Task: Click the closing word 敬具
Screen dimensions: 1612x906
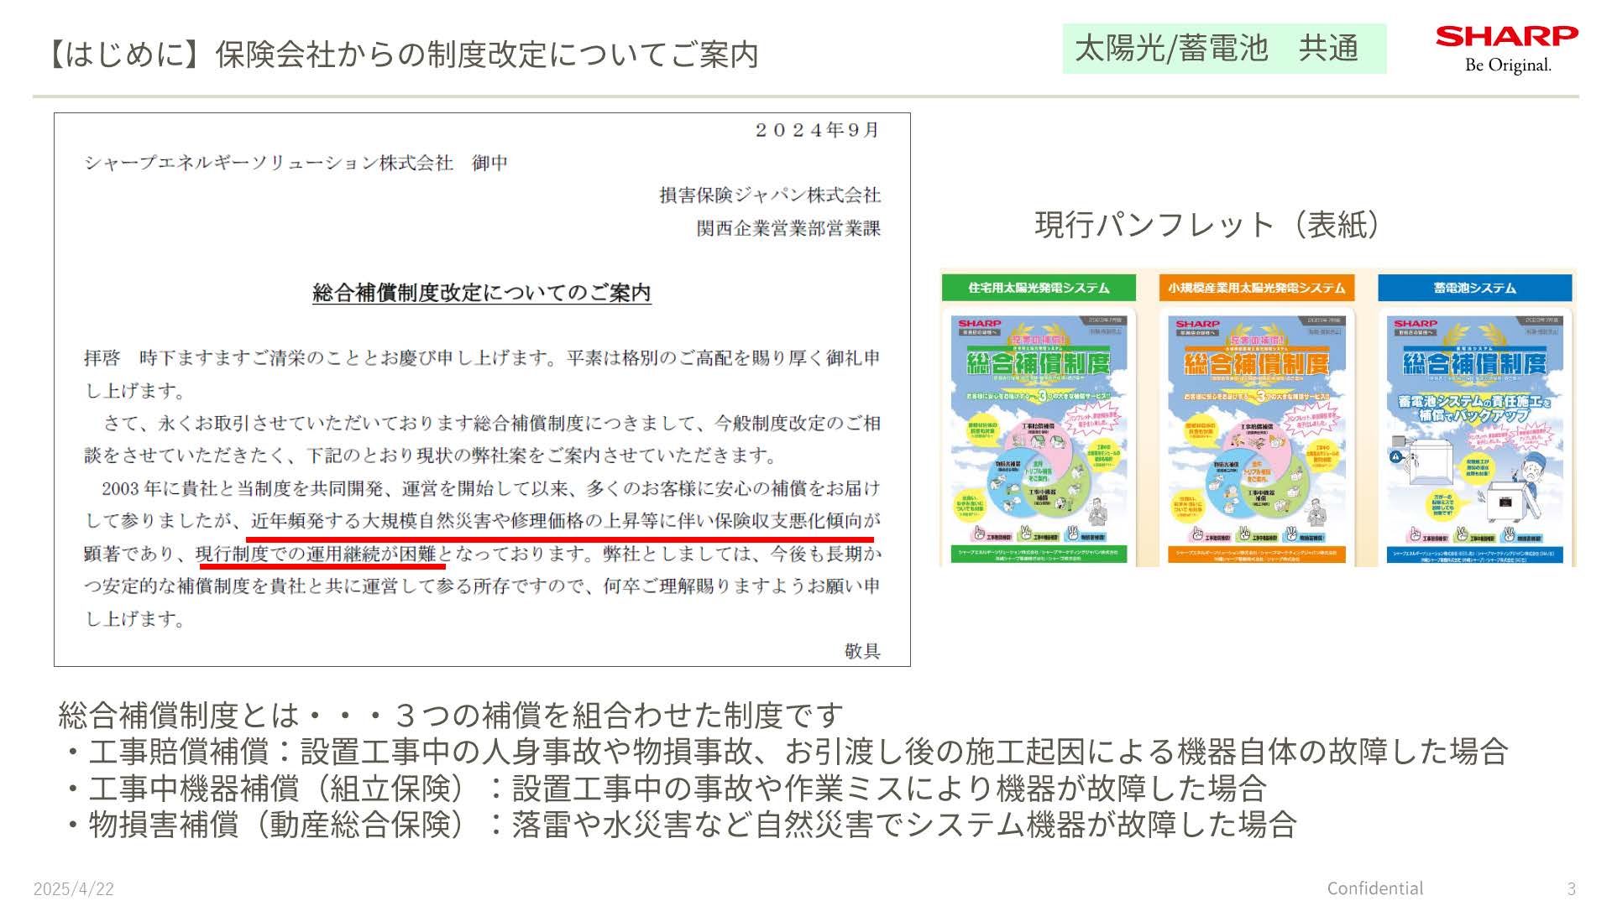Action: 862,651
